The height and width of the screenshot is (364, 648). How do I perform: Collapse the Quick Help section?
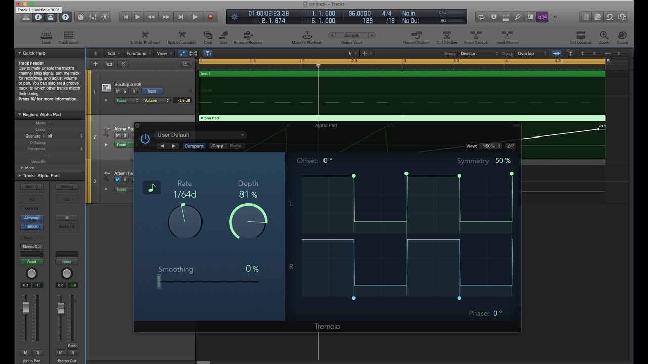pos(19,53)
